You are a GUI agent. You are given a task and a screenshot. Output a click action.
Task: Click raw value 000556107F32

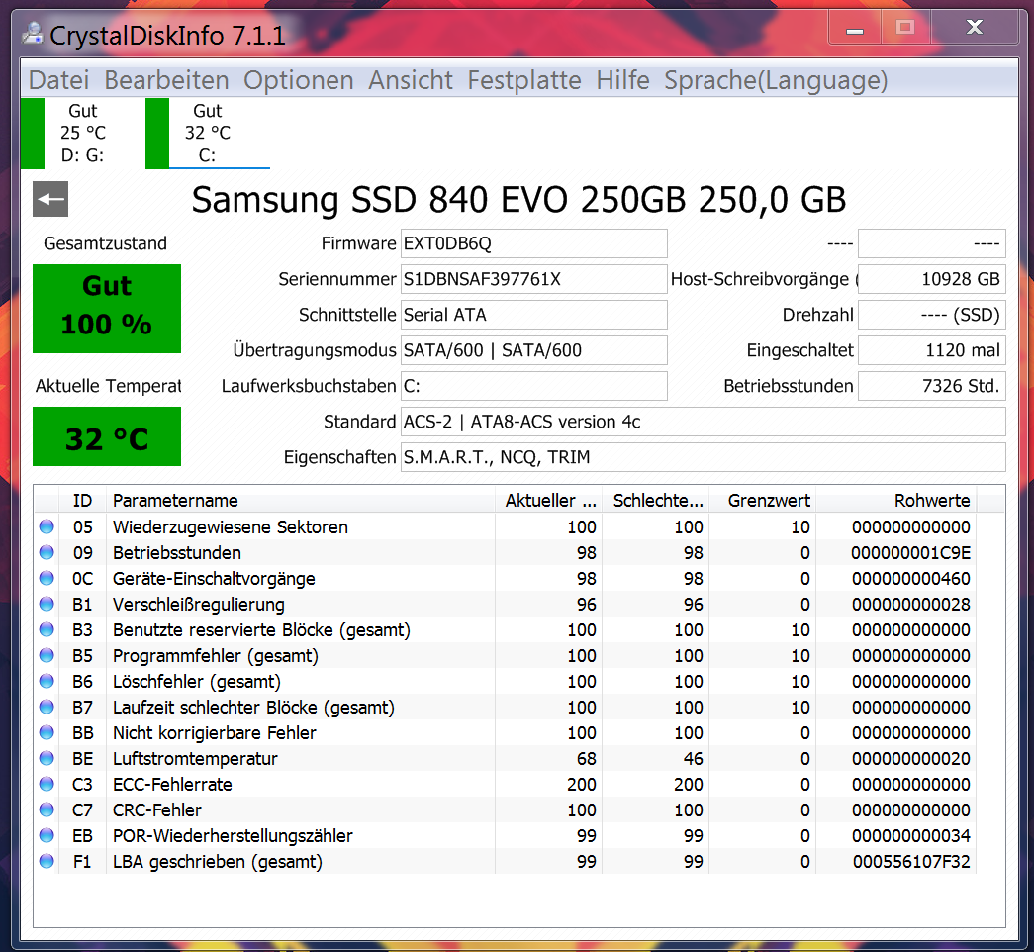pos(911,862)
